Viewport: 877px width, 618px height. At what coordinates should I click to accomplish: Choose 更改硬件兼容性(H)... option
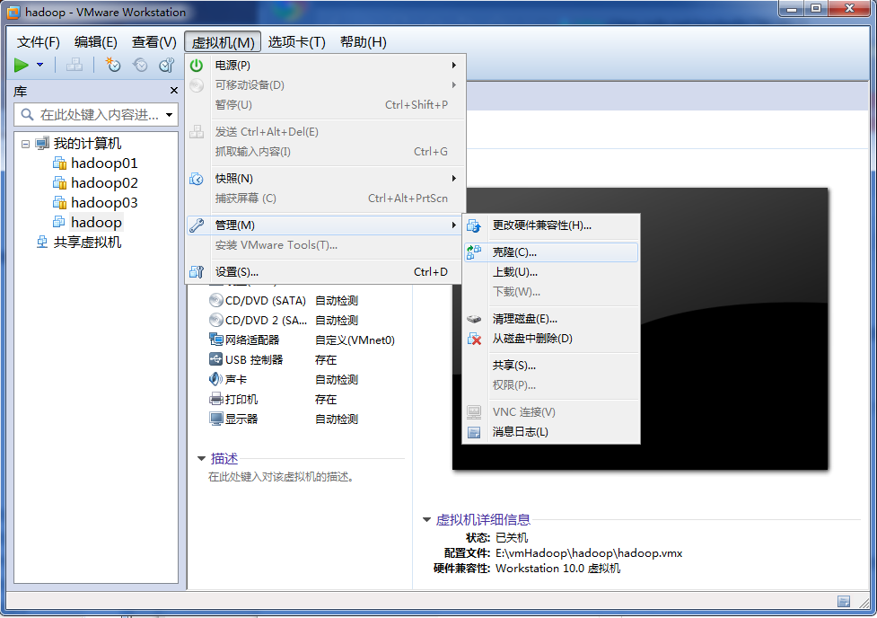[551, 225]
